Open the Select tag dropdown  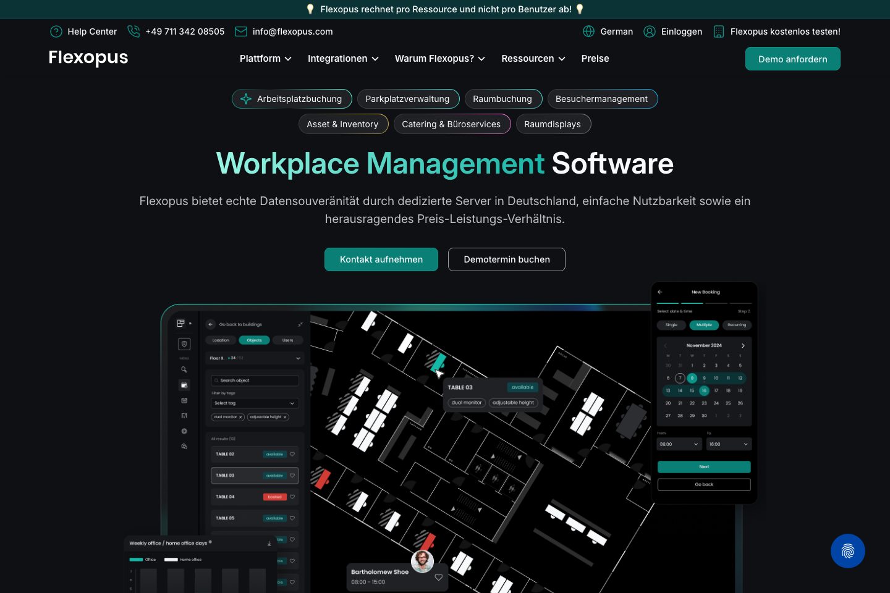coord(255,403)
